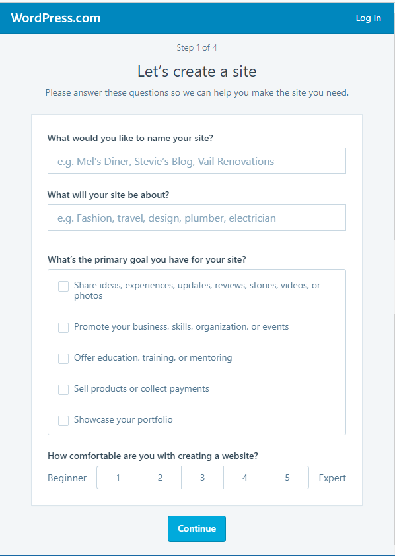Click the WordPress.com logo
This screenshot has width=395, height=556.
[x=55, y=18]
